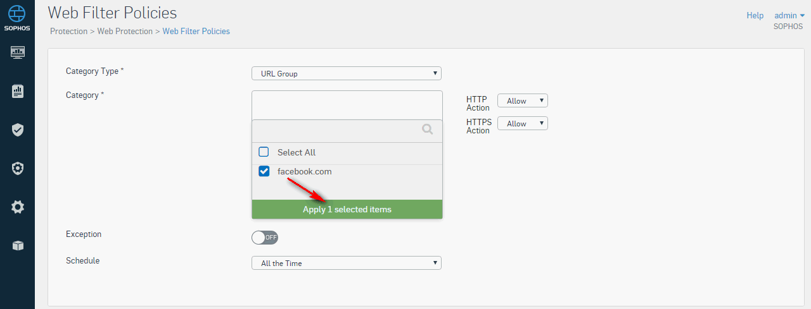811x309 pixels.
Task: Open the Help link
Action: [x=755, y=15]
